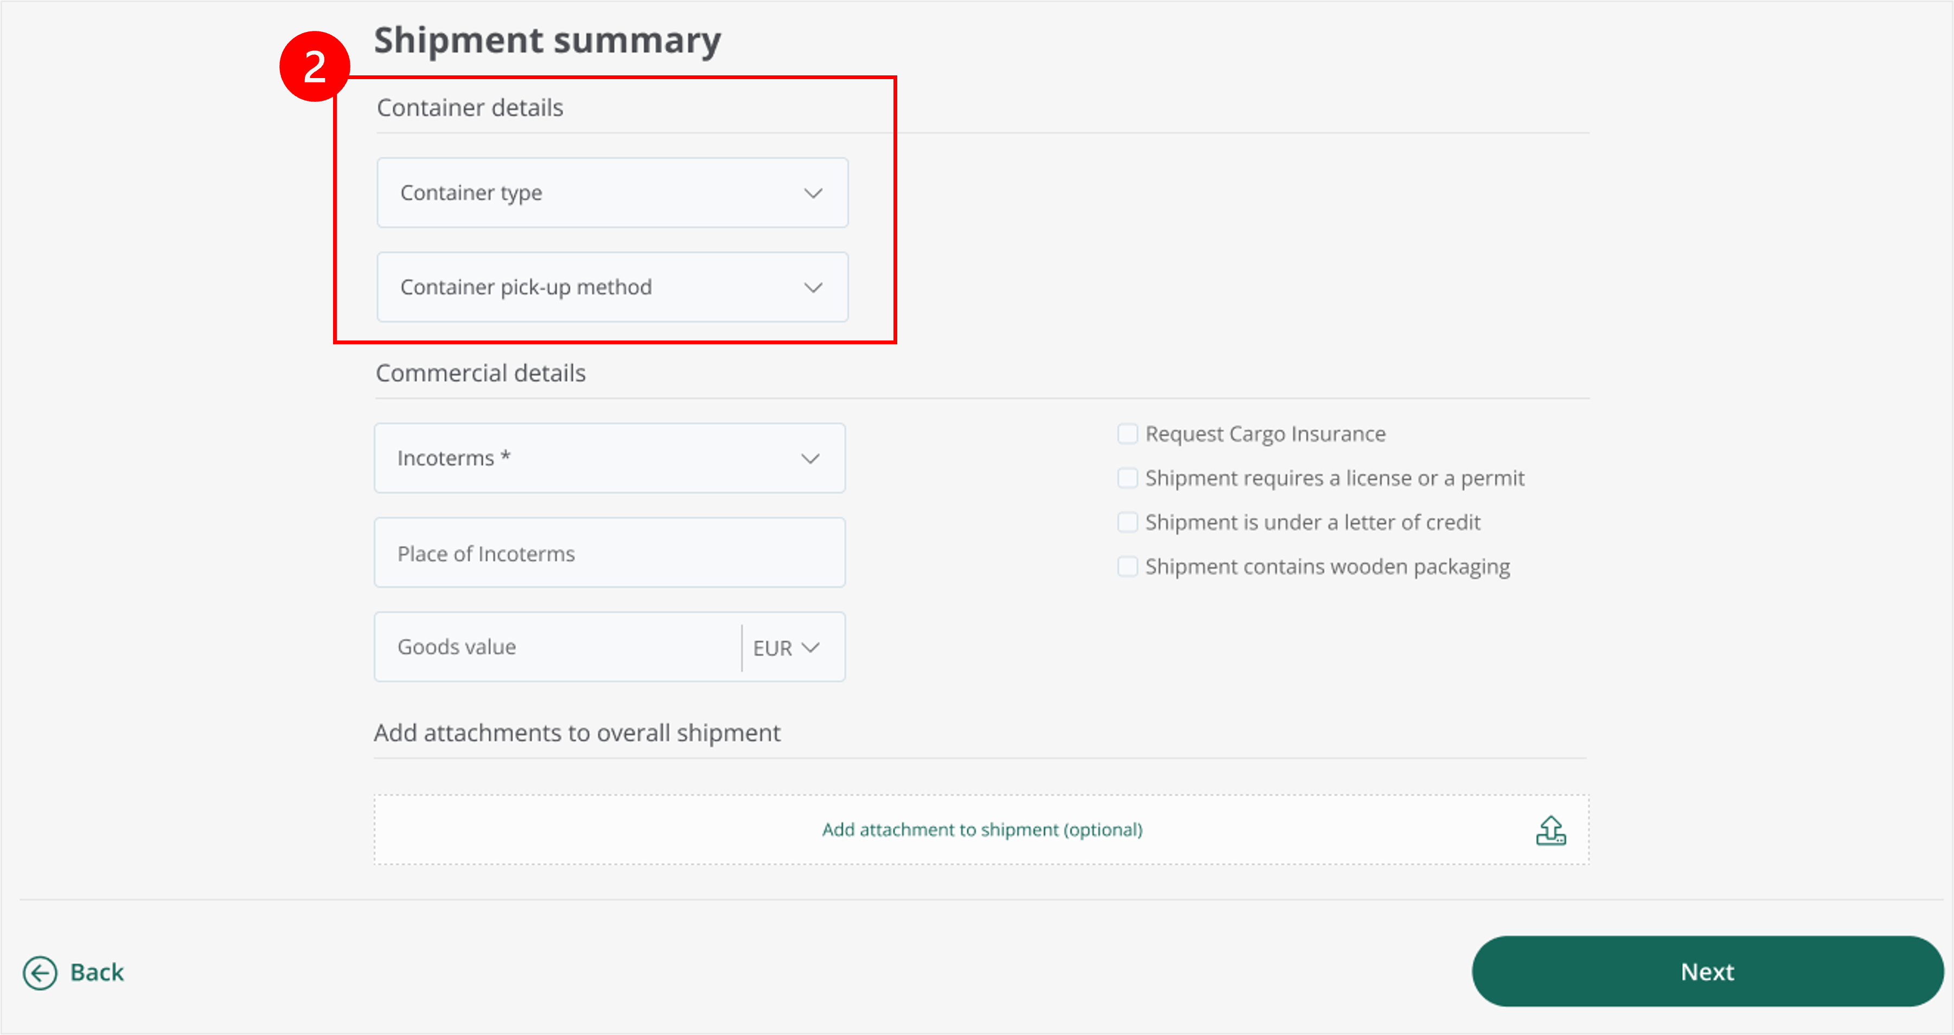Click the Back arrow circle icon

click(x=40, y=973)
